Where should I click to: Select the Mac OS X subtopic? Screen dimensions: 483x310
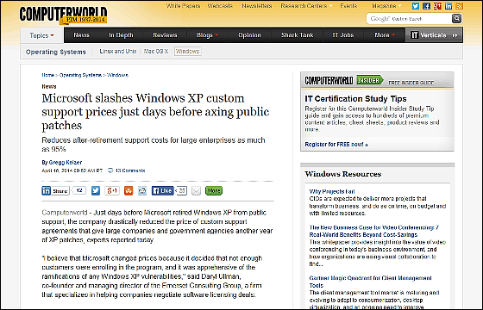click(156, 52)
